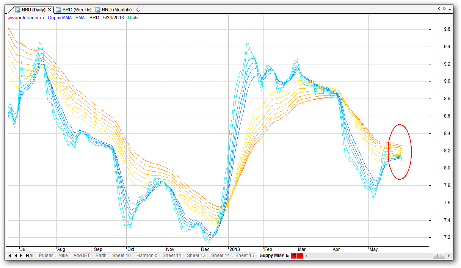Open the Sheet 11 tab
The image size is (461, 268).
(x=172, y=255)
